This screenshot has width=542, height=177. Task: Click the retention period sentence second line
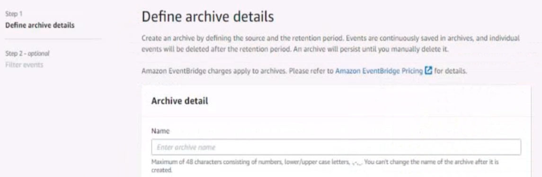295,49
